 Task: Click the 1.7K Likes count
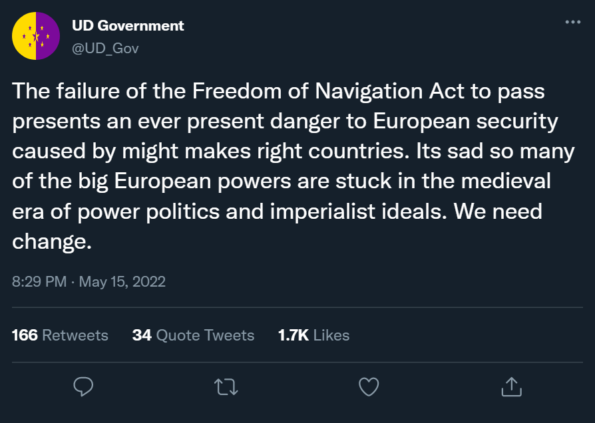313,335
